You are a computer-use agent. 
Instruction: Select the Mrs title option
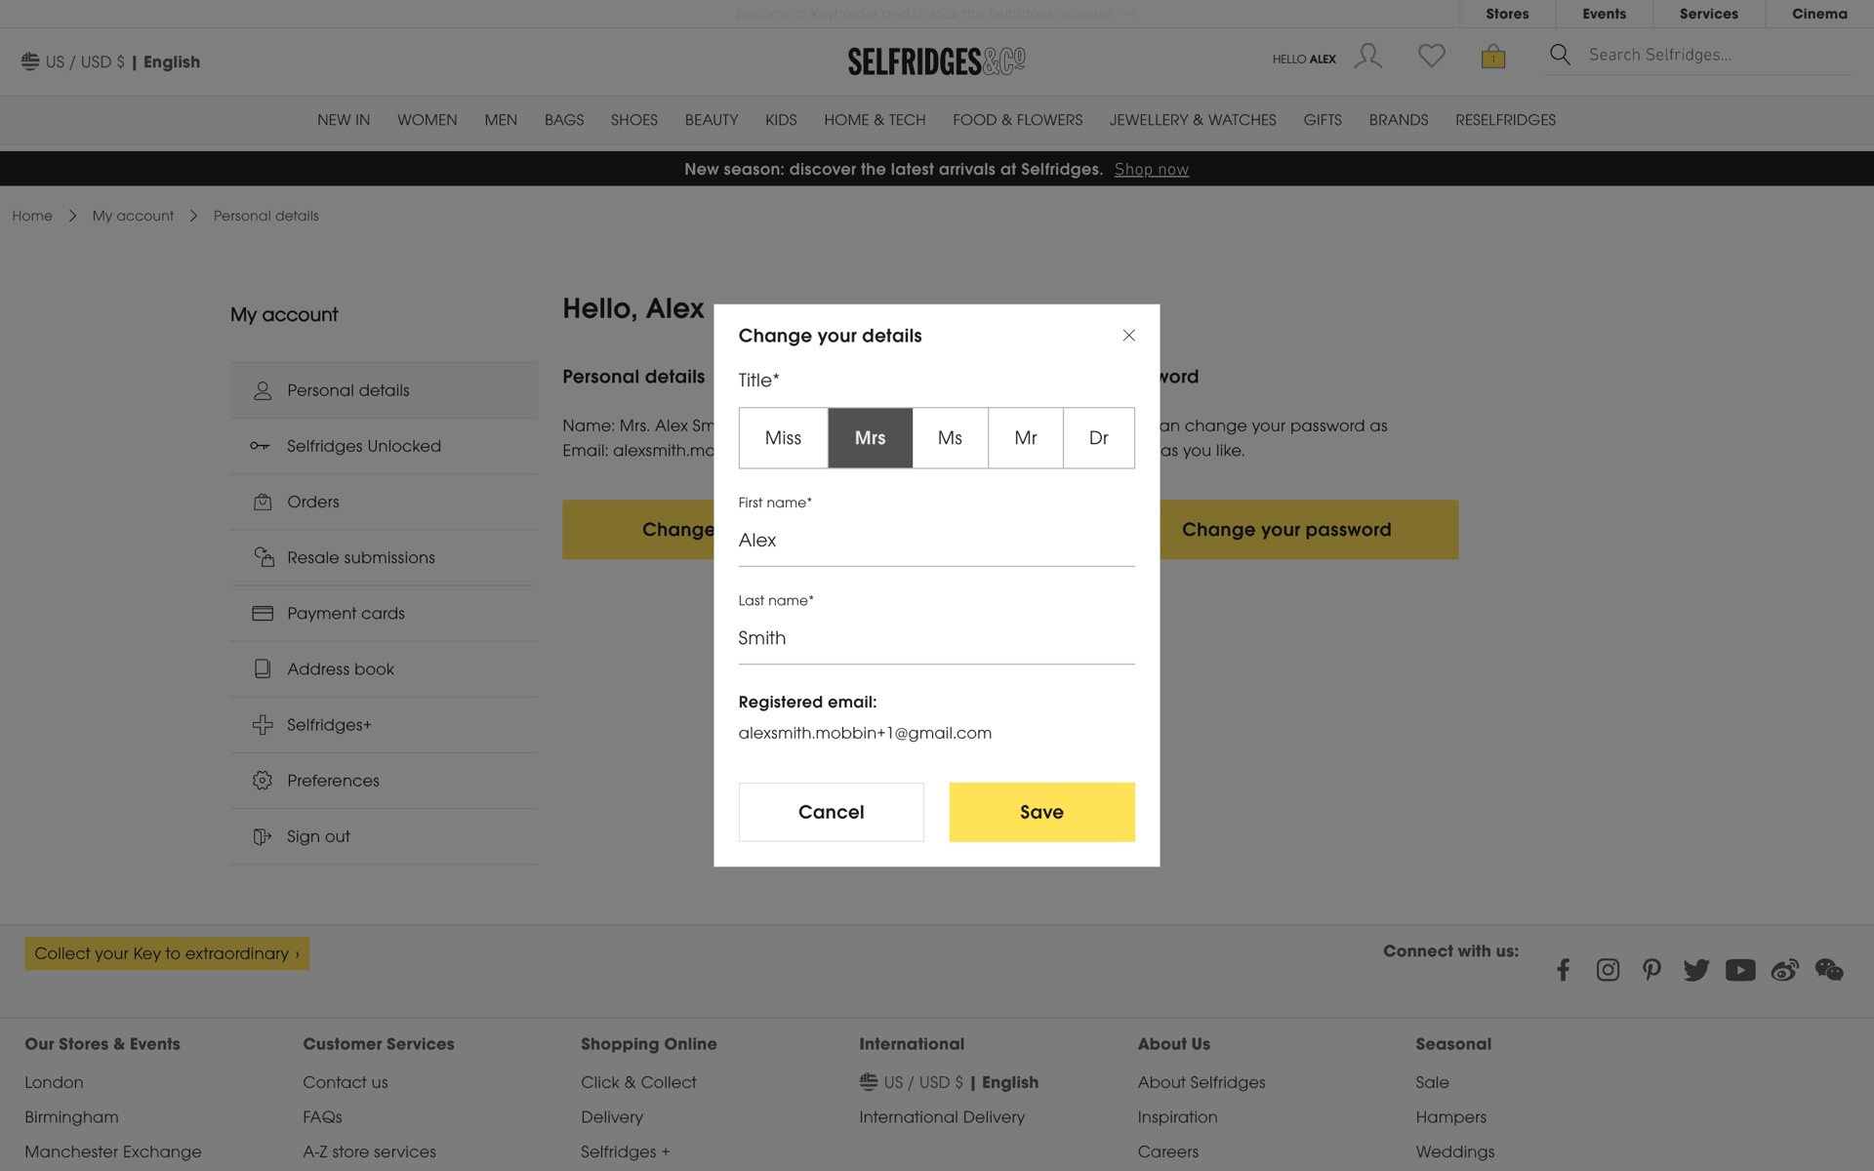click(x=870, y=438)
